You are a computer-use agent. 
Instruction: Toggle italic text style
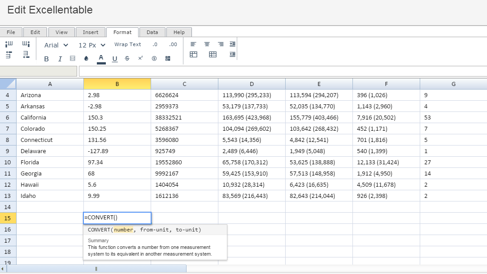pyautogui.click(x=60, y=59)
